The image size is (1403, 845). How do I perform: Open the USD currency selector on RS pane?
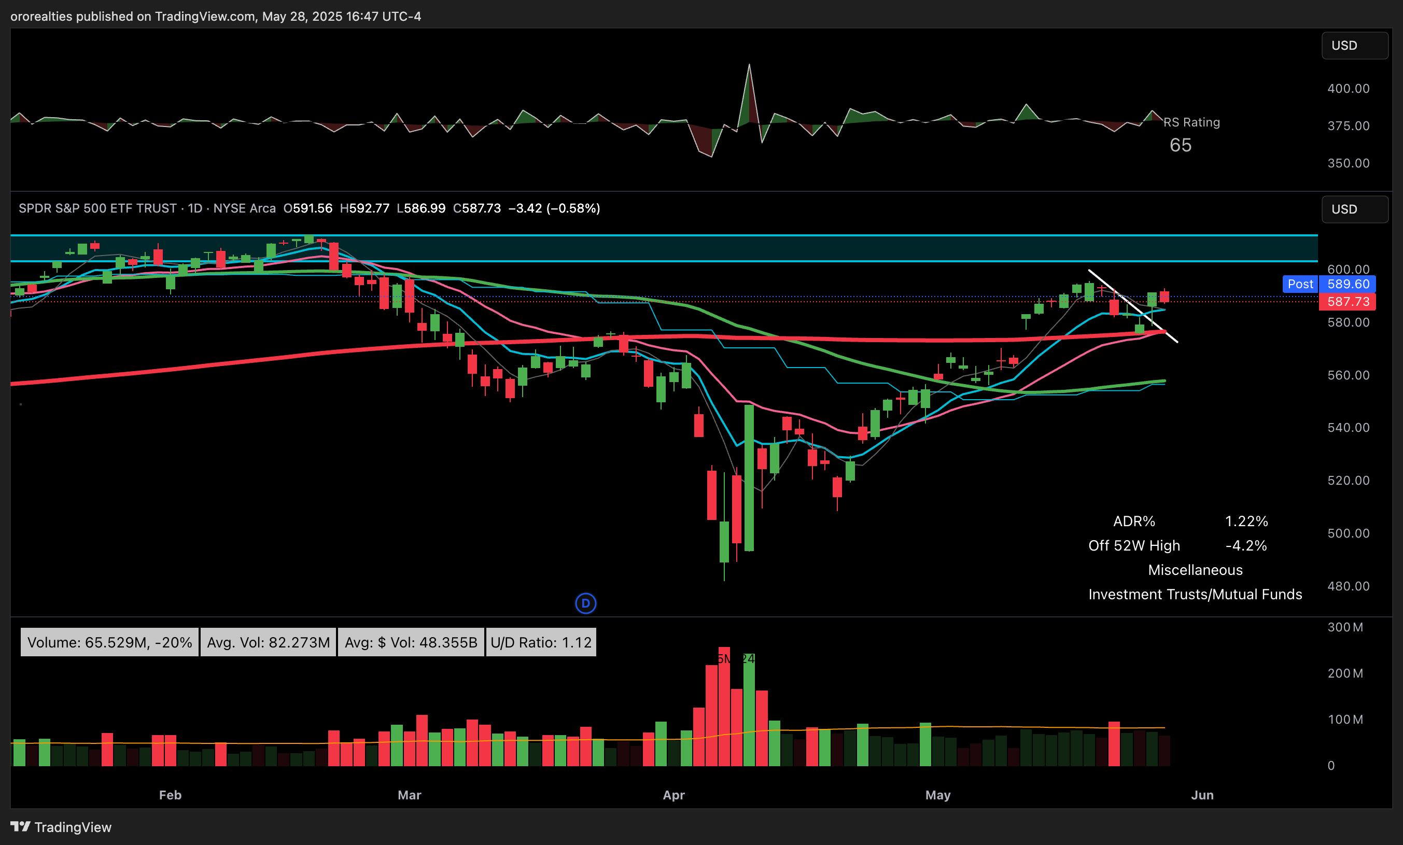tap(1354, 46)
